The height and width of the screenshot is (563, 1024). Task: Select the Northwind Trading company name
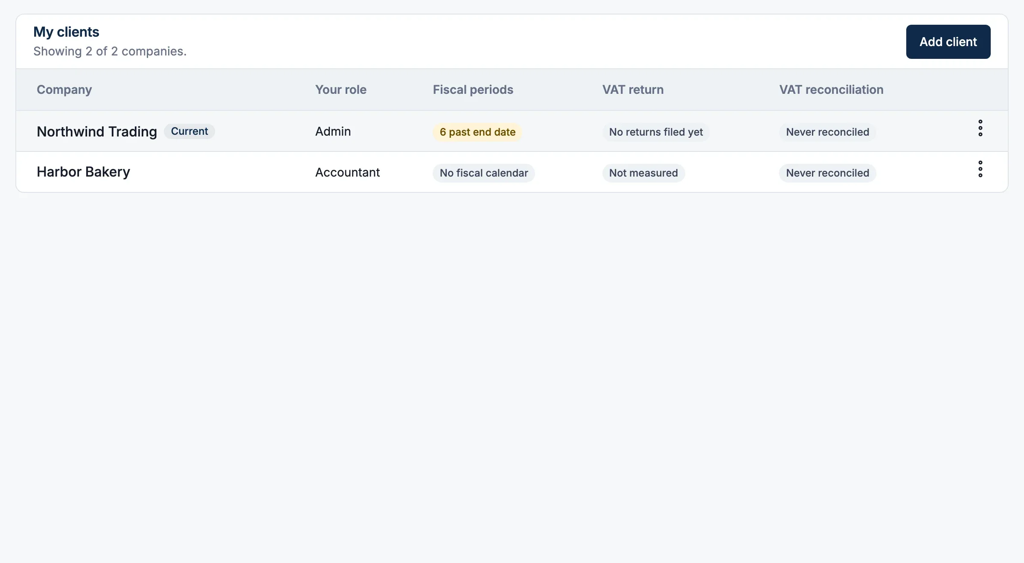[97, 131]
